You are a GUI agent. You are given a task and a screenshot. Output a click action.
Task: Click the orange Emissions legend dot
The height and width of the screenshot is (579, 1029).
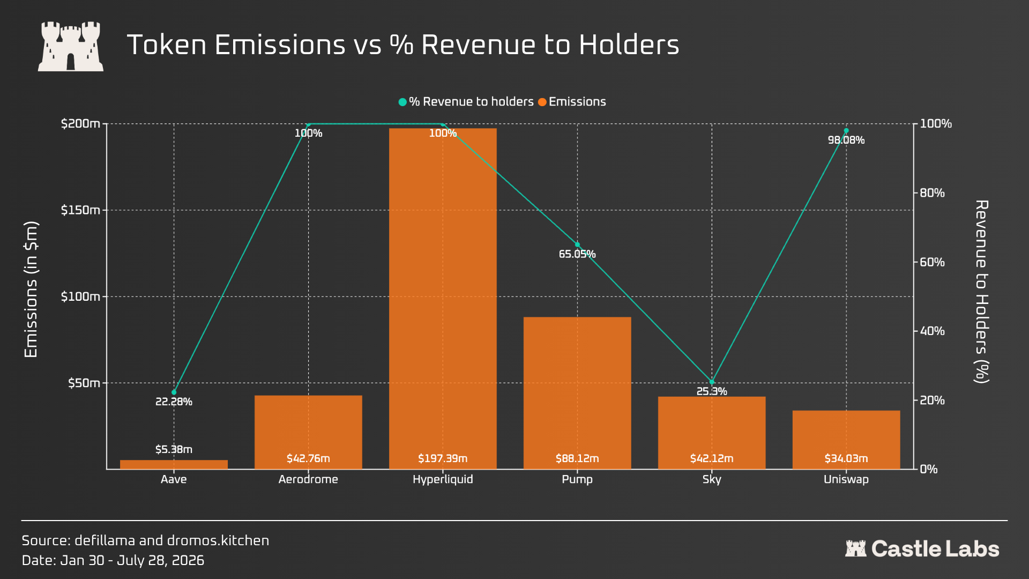point(542,102)
